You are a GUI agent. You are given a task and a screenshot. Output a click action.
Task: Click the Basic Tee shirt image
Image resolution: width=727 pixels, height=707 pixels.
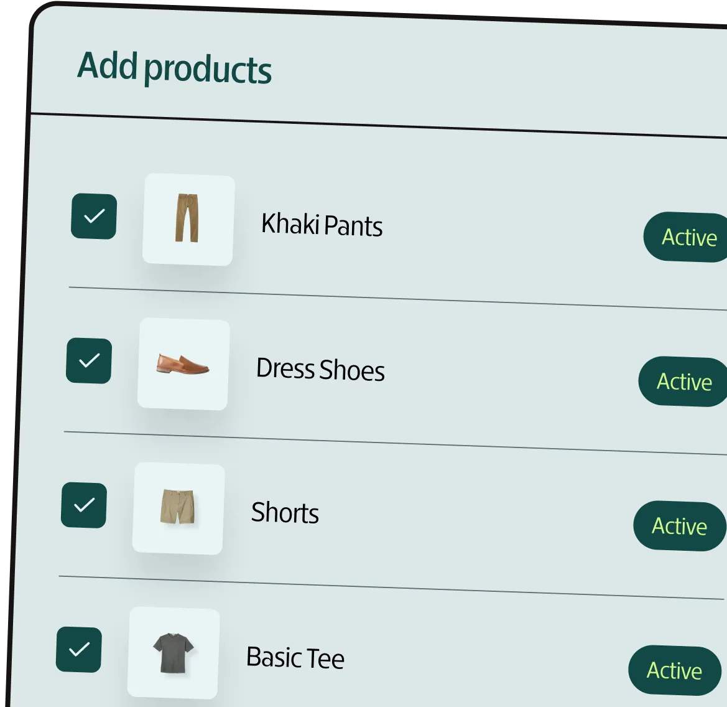pyautogui.click(x=174, y=653)
